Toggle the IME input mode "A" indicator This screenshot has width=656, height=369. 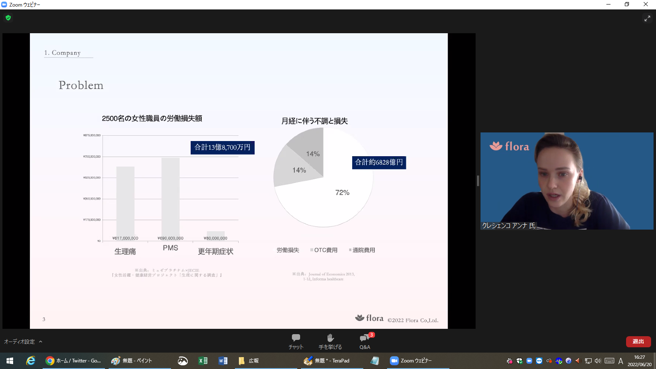point(620,361)
